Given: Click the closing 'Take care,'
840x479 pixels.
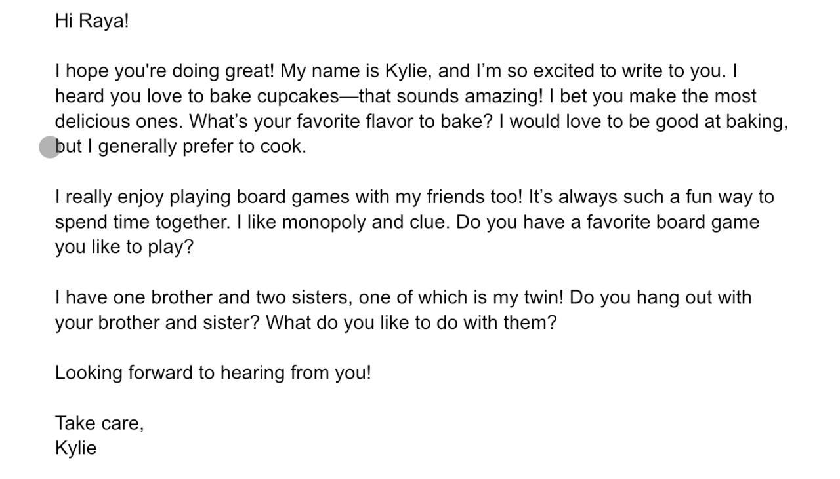Looking at the screenshot, I should point(99,424).
